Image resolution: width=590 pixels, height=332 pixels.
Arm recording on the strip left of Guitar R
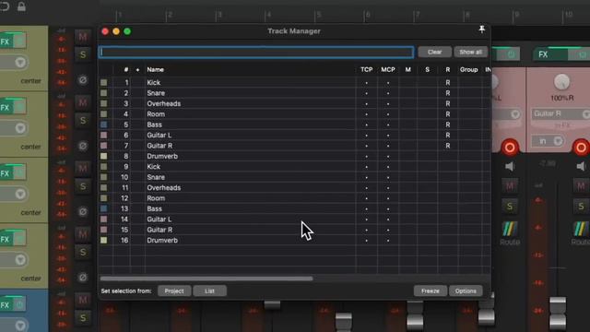click(x=510, y=148)
